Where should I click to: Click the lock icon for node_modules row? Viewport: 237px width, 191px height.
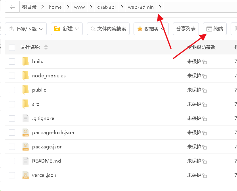(x=205, y=76)
